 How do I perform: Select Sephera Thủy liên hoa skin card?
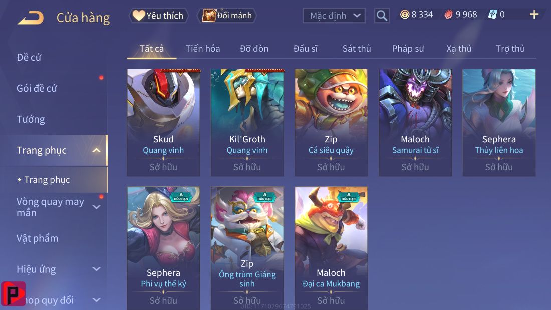point(499,123)
